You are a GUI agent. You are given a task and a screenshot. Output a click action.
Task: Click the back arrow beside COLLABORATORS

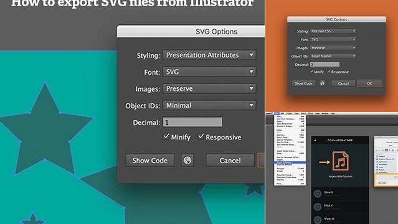[x=315, y=140]
